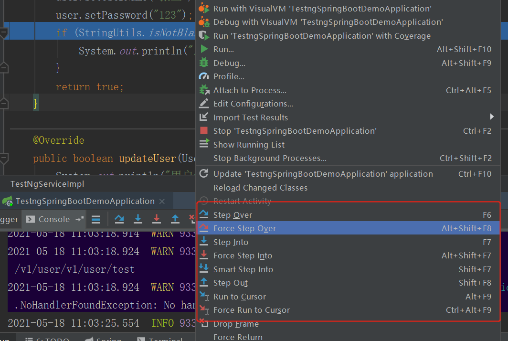Click the Step Over toolbar icon in debugger
Screen dimensions: 508x341
(x=119, y=219)
